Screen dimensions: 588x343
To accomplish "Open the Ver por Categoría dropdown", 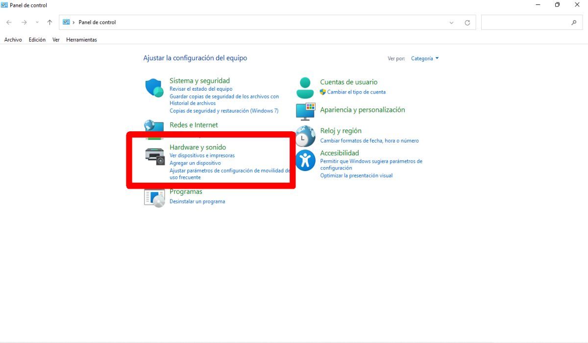I will (x=425, y=58).
